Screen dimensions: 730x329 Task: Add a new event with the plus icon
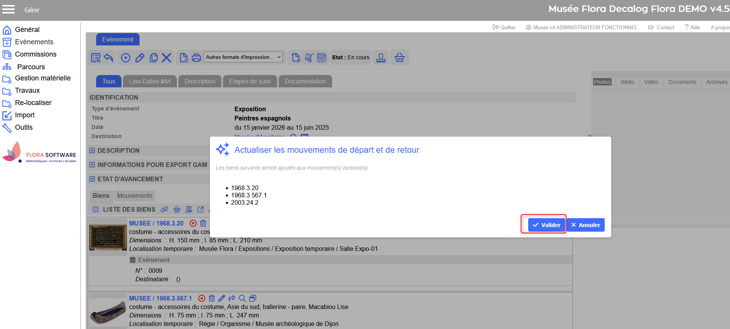(126, 58)
